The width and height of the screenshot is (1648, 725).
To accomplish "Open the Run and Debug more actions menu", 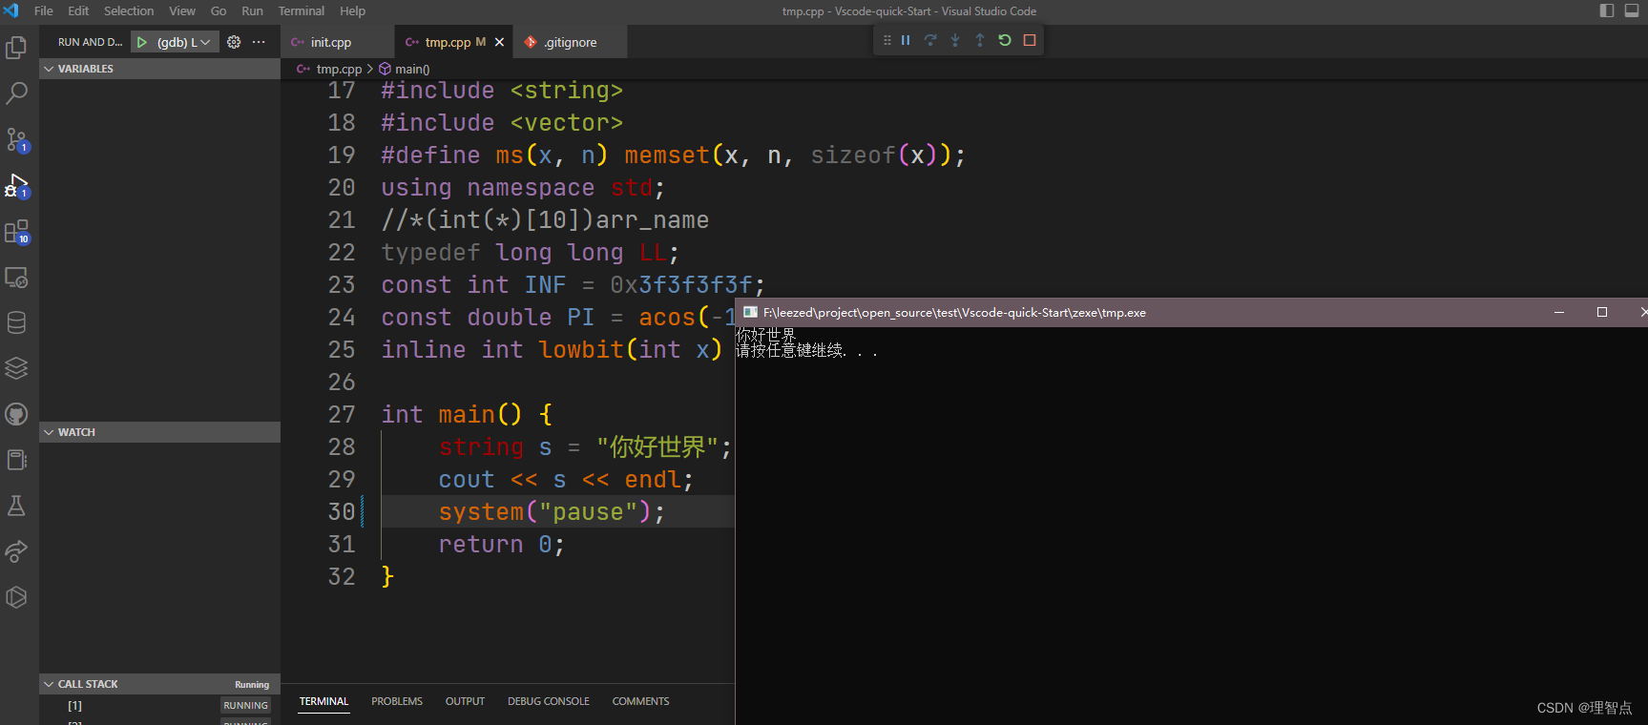I will tap(259, 42).
